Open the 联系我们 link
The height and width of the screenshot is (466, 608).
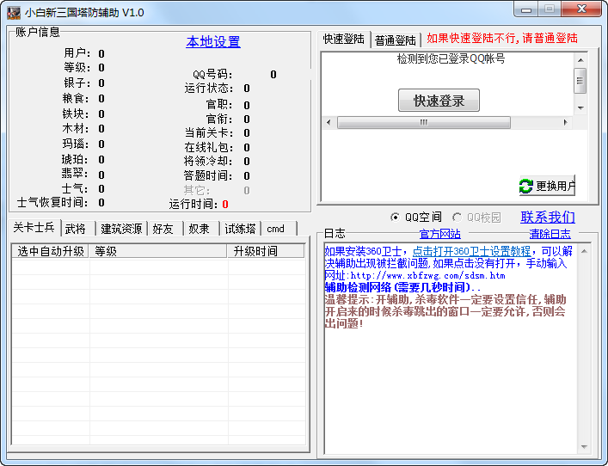click(x=548, y=218)
